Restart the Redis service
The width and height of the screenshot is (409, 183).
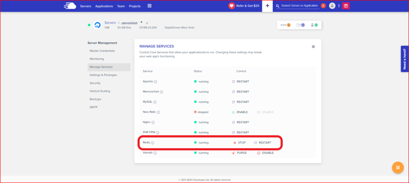263,143
